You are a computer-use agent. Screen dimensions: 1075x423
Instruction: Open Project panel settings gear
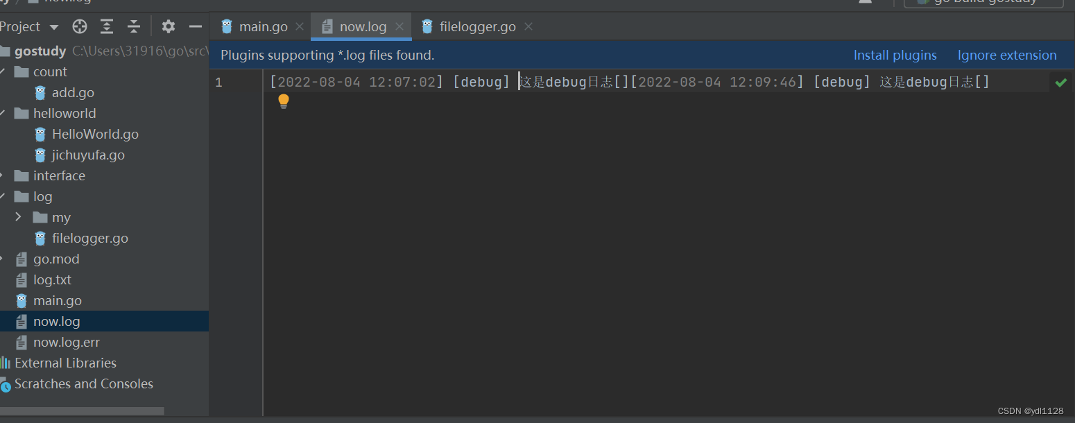[169, 26]
